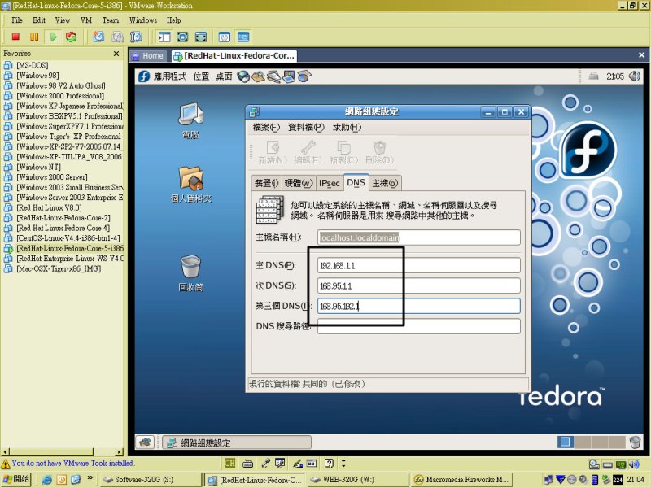Viewport: 651px width, 488px height.
Task: Open the Snapshot Manager toolbar icon
Action: coord(136,37)
